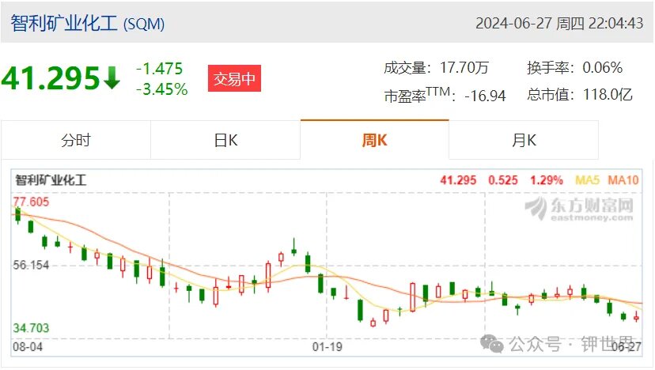This screenshot has width=655, height=370.
Task: Click the green down arrow beside 41.295
Action: [112, 77]
